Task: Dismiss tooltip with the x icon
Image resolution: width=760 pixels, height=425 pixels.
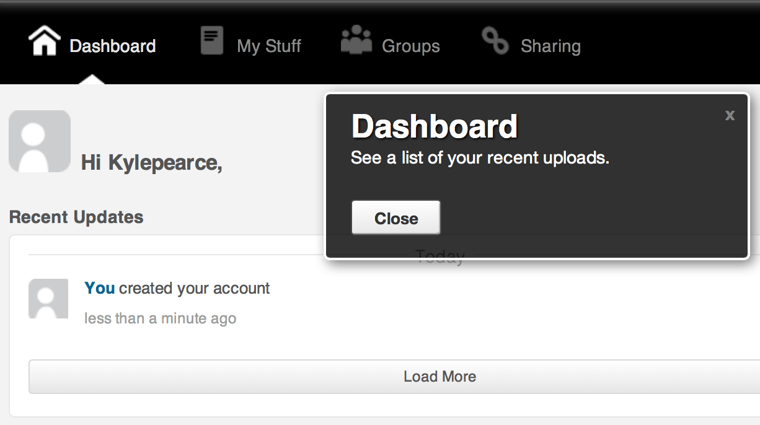Action: 730,115
